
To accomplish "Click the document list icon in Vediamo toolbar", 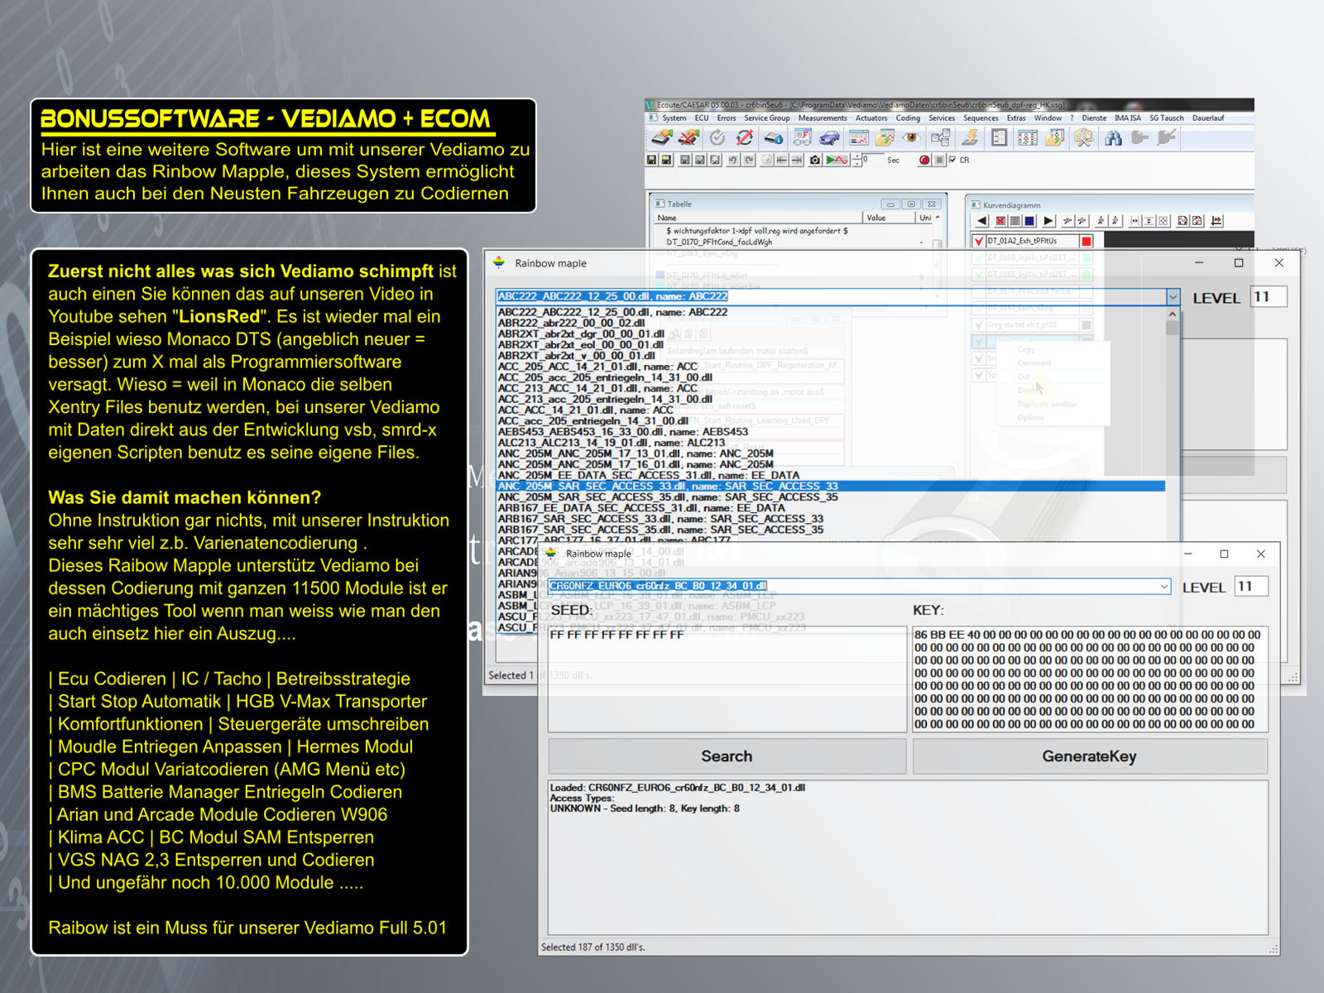I will 998,137.
